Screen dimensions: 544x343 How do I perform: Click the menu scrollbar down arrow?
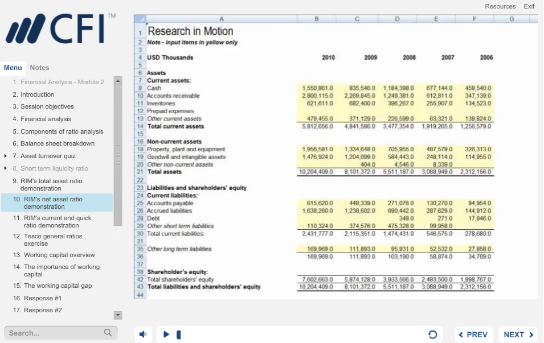(117, 315)
